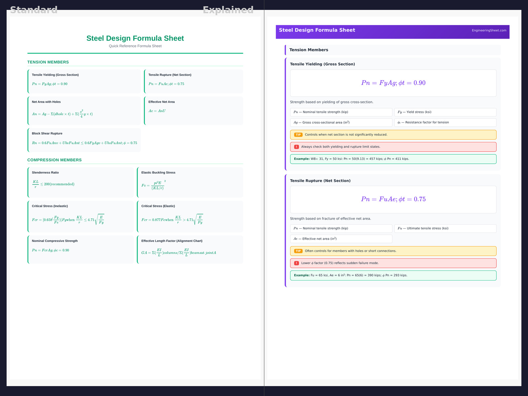Click the red warning icon beside 'Lower ϕ factor'
Viewport: 528px width, 396px height.
pyautogui.click(x=296, y=263)
